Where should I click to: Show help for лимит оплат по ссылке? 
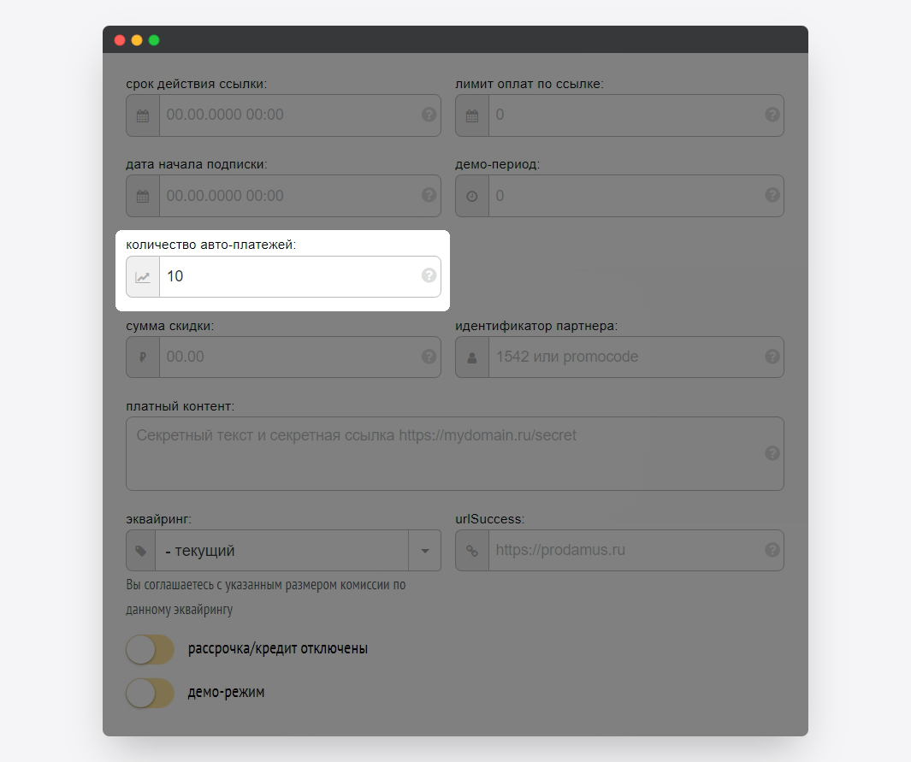point(772,115)
